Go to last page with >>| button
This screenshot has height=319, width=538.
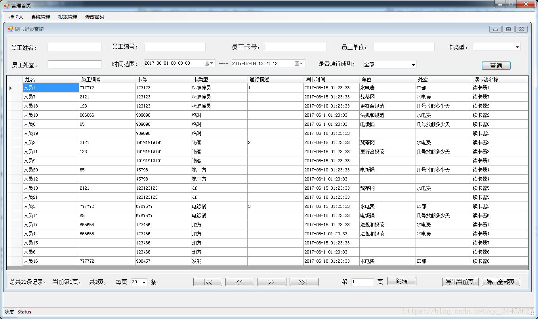click(x=304, y=282)
